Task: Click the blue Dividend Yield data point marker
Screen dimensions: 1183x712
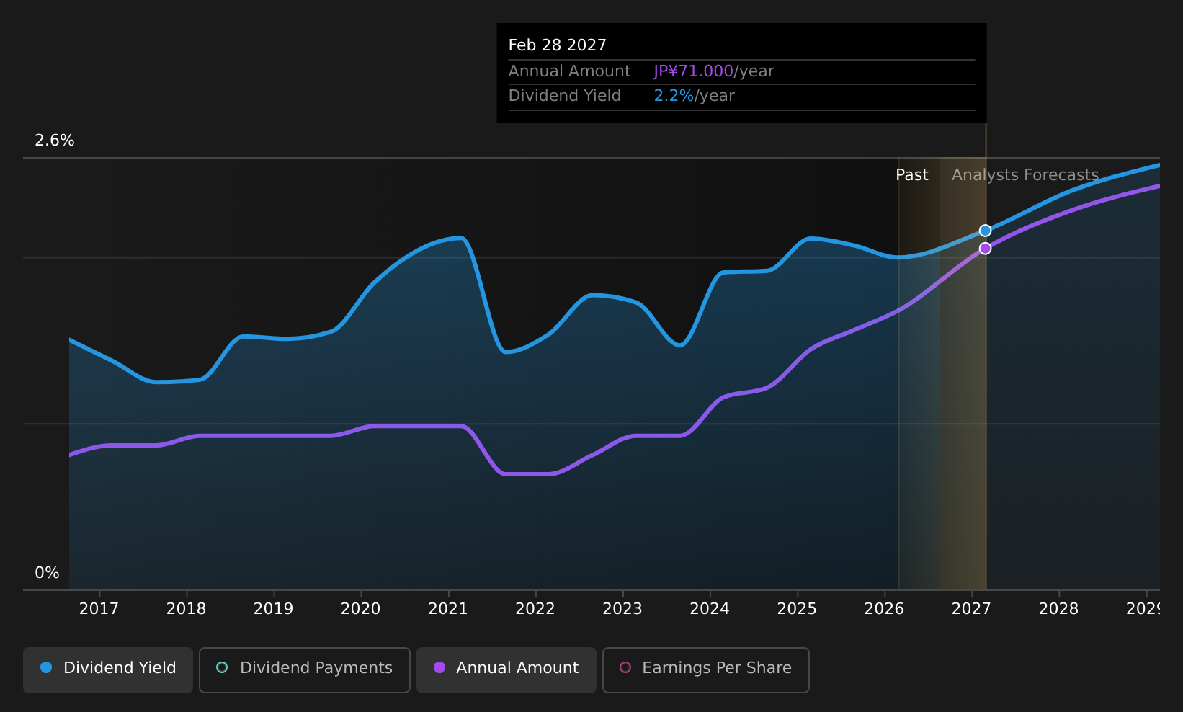Action: point(985,231)
